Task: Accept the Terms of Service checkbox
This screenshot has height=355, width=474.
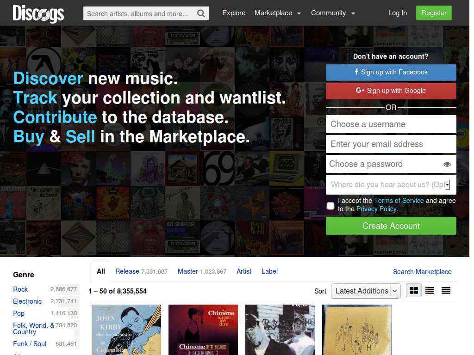Action: [x=331, y=206]
